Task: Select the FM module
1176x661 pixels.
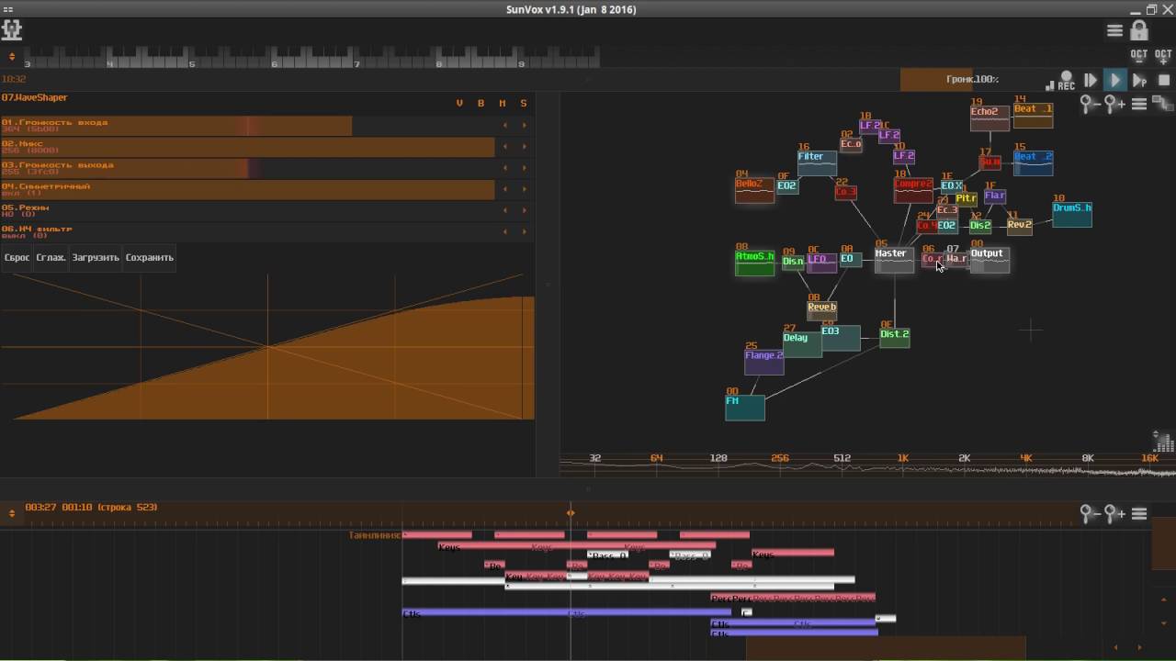Action: point(744,408)
